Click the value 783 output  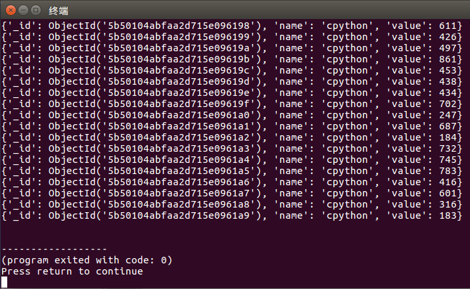pos(448,171)
